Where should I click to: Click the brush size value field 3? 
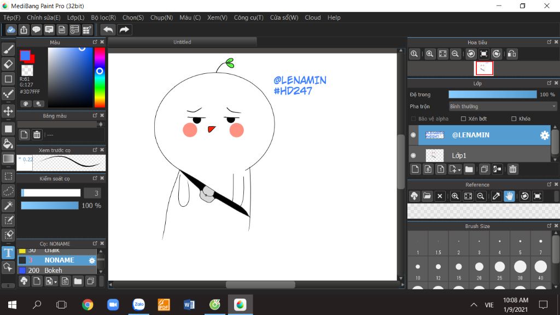tap(92, 193)
